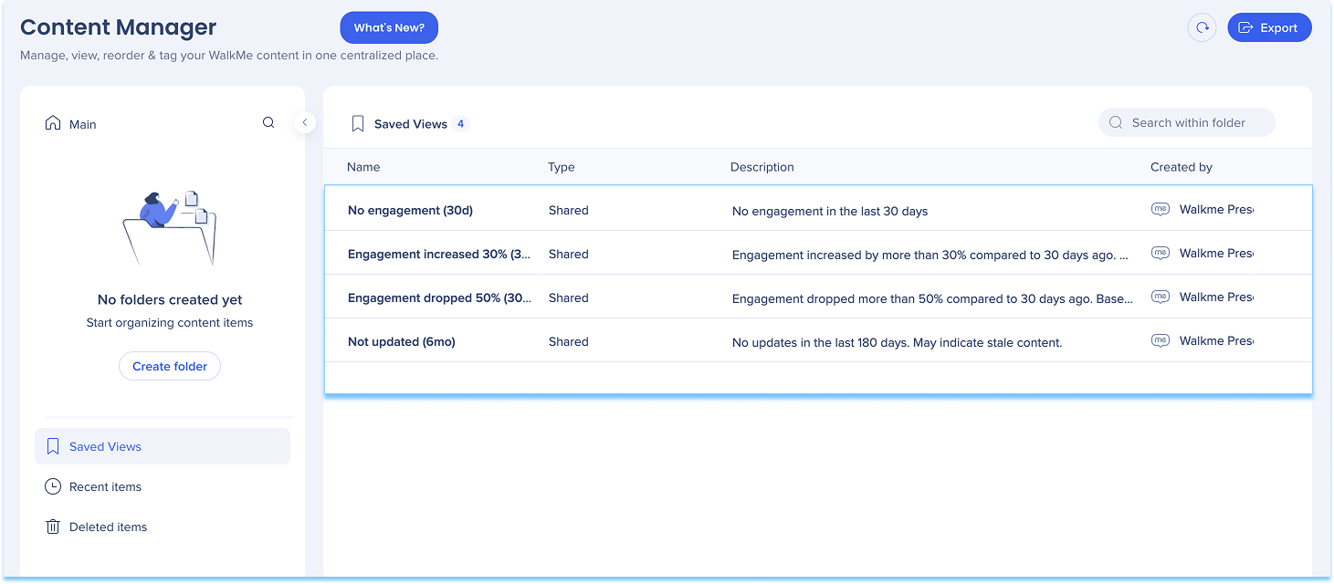
Task: Click the refresh icon near Export
Action: [1202, 27]
